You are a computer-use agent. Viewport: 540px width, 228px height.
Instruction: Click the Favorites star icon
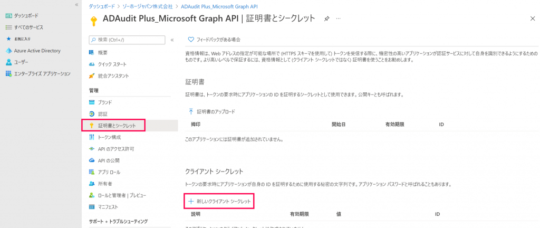(8, 39)
